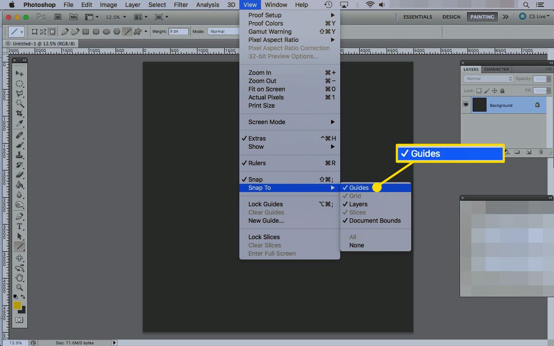This screenshot has width=554, height=346.
Task: Open the zoom level 12.5% dropdown
Action: [116, 17]
